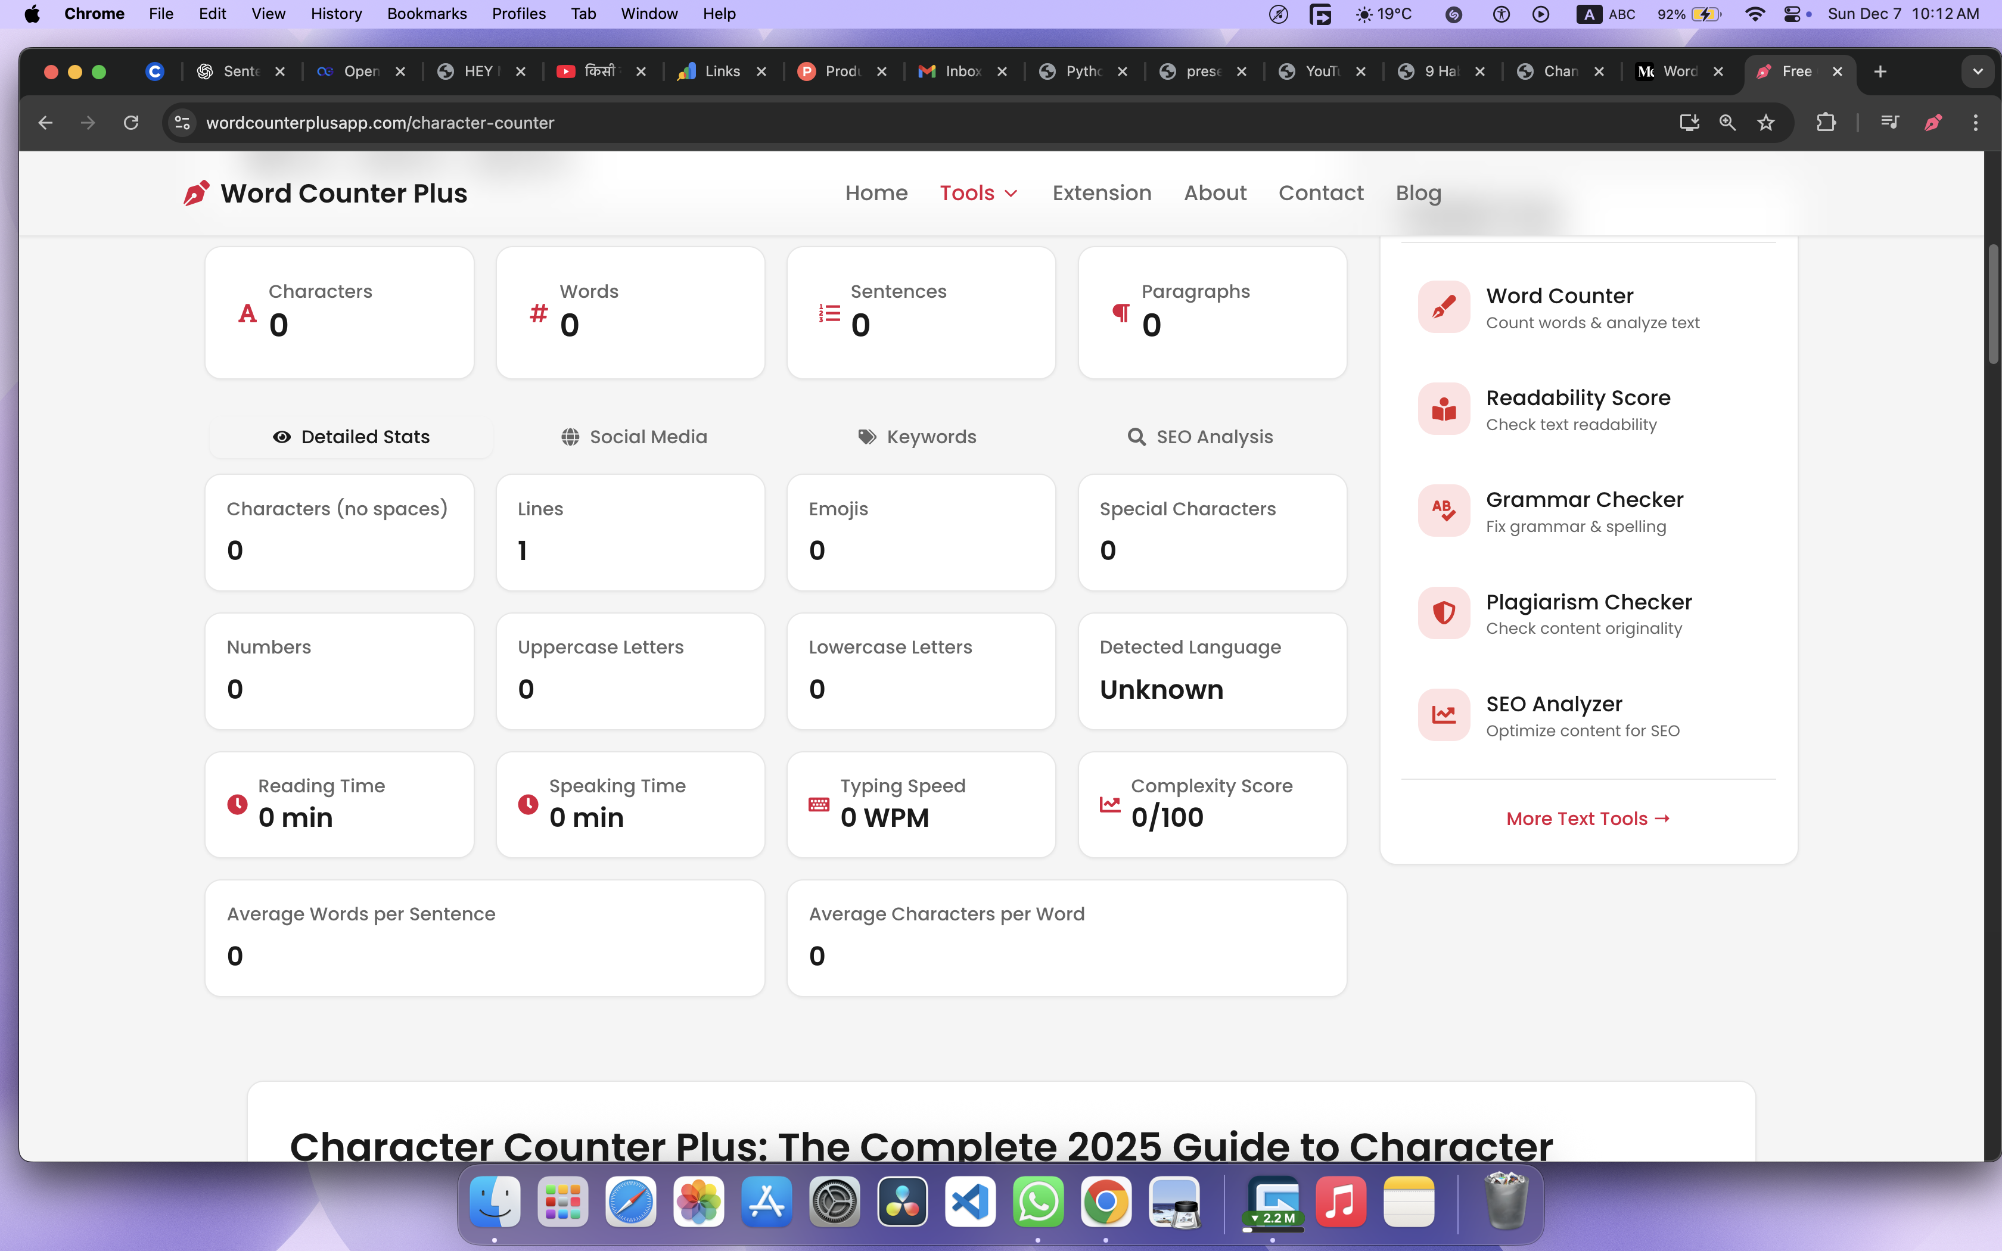Click the Word Counter Plus logo icon
The image size is (2002, 1251).
pos(196,193)
